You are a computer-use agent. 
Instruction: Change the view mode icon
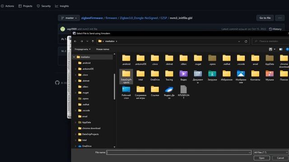tap(270, 49)
